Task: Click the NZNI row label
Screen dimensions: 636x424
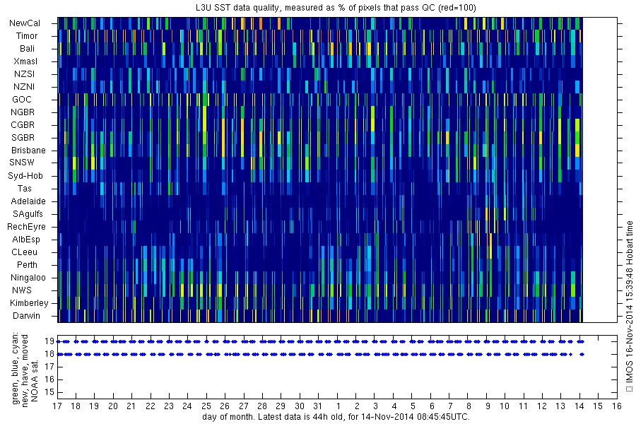Action: 24,86
